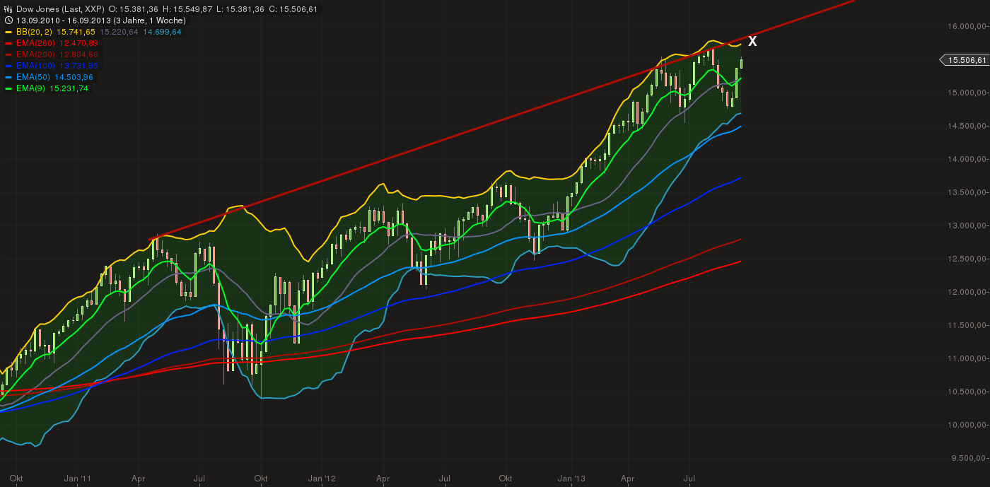Click the EMA(260) value 12.470,89
This screenshot has width=990, height=487.
[x=79, y=42]
